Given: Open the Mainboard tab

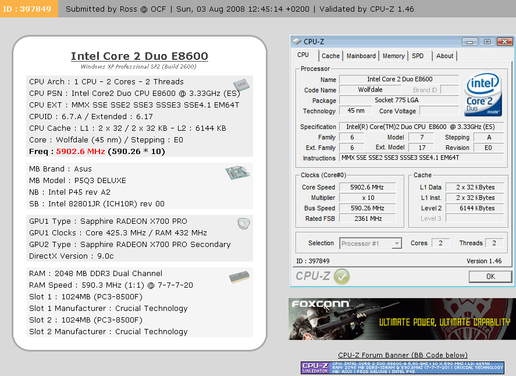Looking at the screenshot, I should [x=361, y=56].
